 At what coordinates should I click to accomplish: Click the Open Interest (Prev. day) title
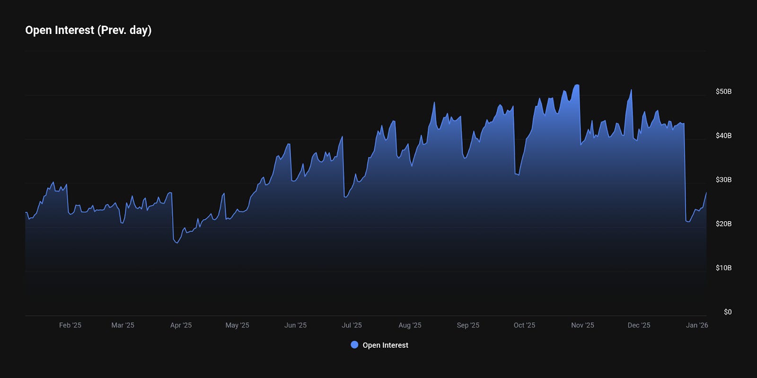[x=88, y=30]
